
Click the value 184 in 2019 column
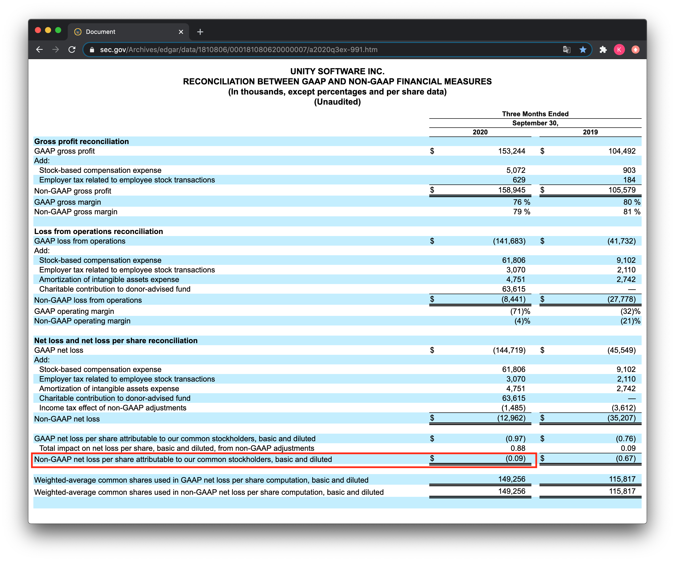point(629,180)
